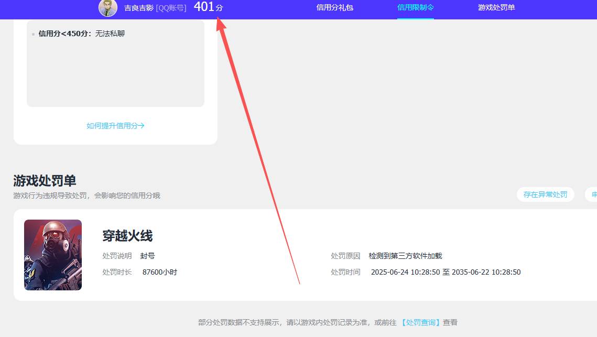This screenshot has height=337, width=597.
Task: Open the 穿越火线 game thumbnail image
Action: [x=52, y=255]
